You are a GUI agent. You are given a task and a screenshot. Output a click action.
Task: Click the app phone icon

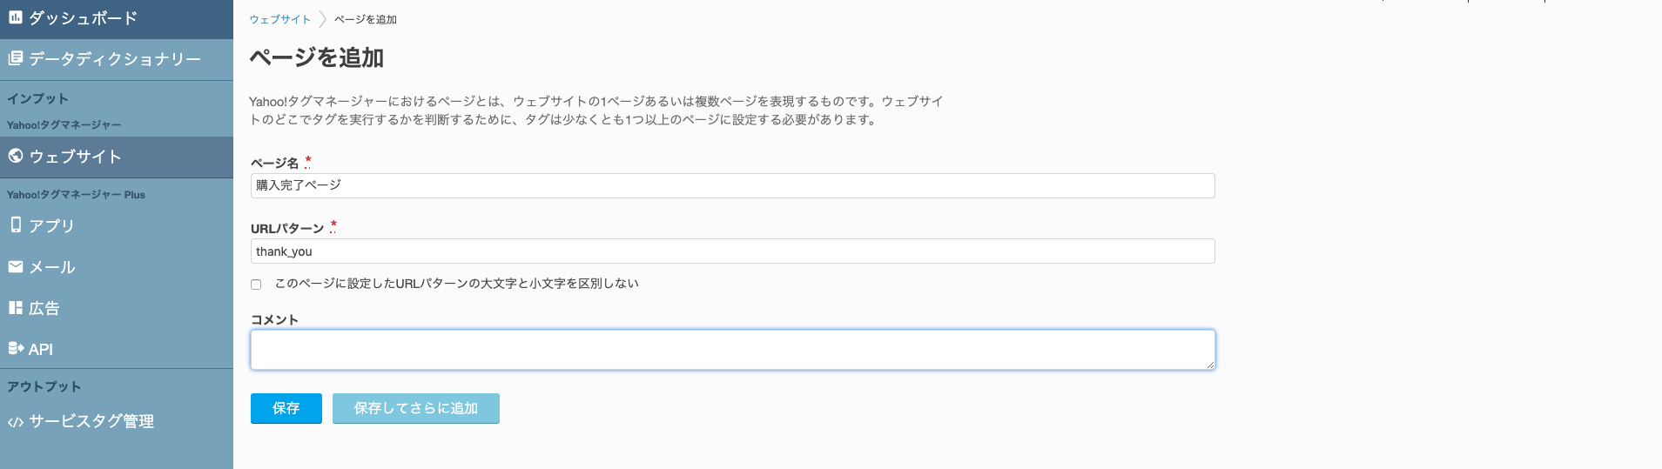(x=16, y=224)
